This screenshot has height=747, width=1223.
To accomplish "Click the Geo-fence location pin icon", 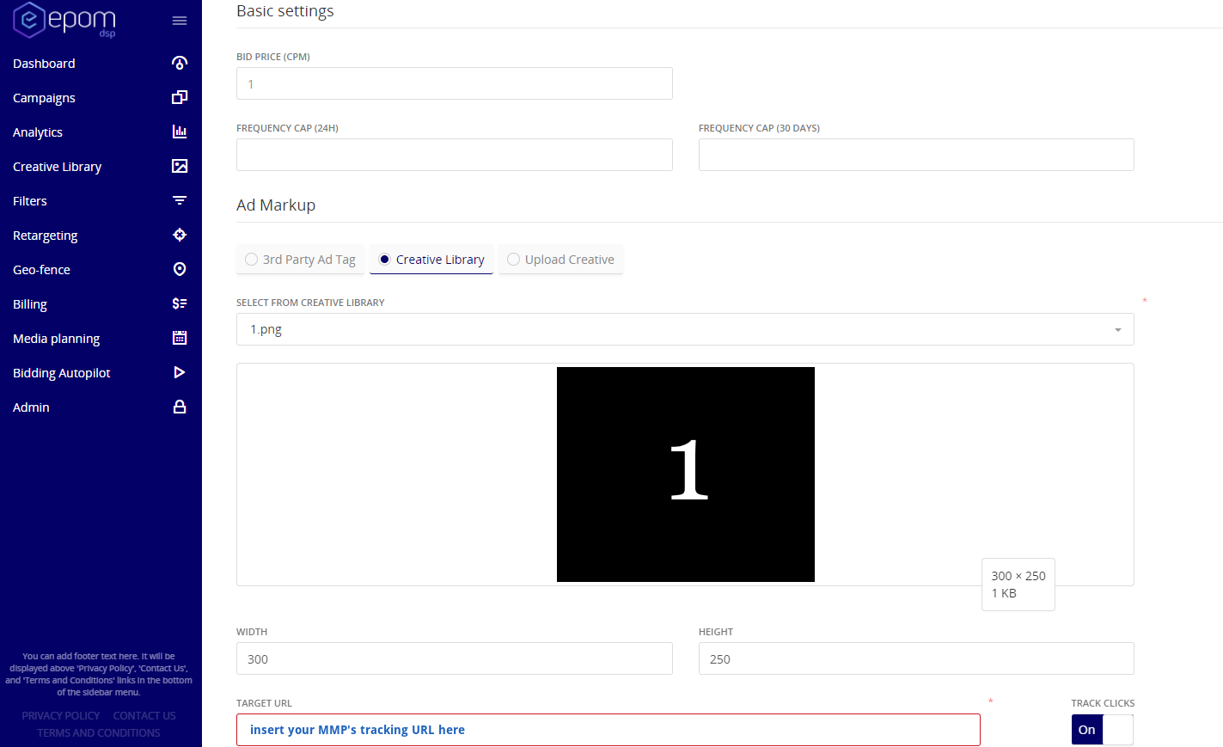I will 180,269.
